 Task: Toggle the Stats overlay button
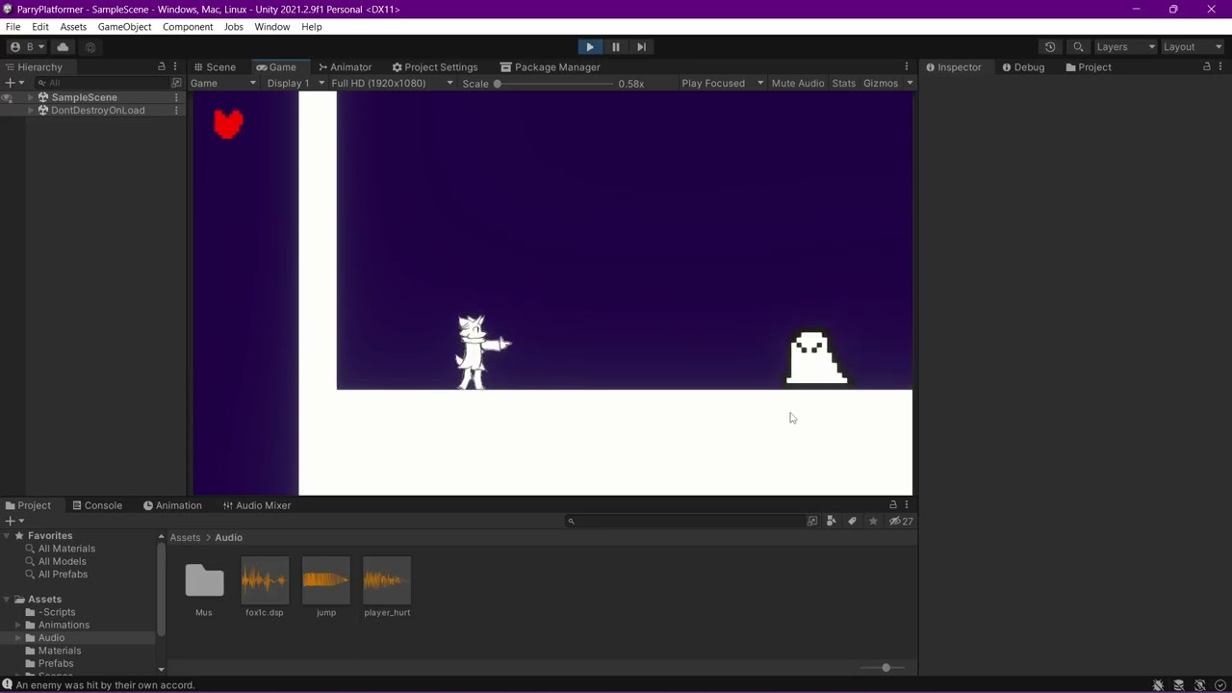(844, 83)
